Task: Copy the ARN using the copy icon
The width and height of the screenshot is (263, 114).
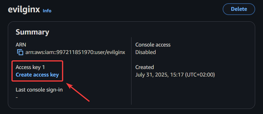Action: tap(20, 52)
